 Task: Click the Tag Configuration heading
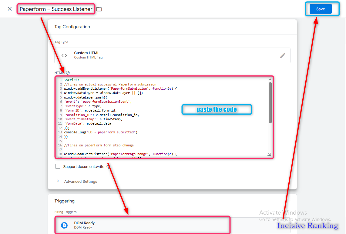[72, 27]
